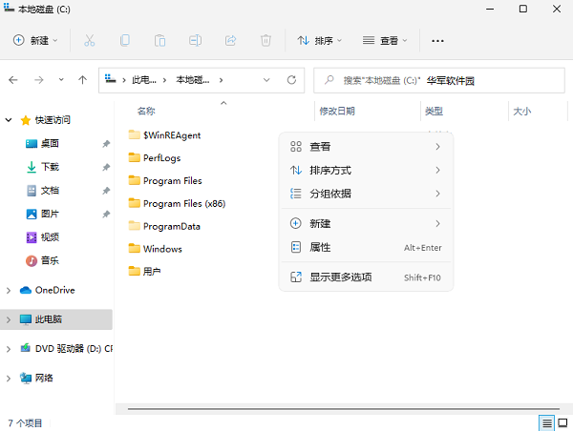Expand the 网络 tree node
The width and height of the screenshot is (573, 431).
click(x=9, y=379)
